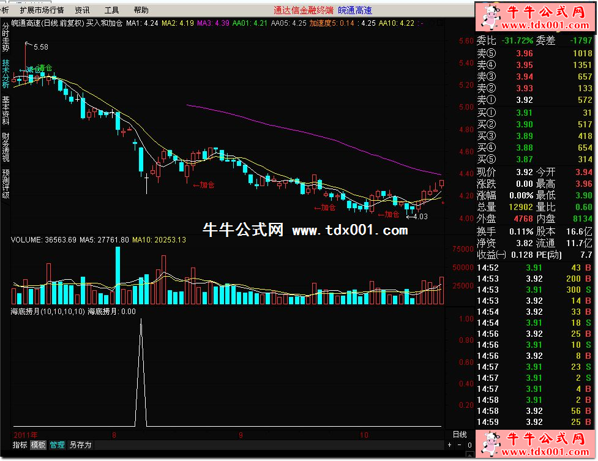Click the 卖⑤ 3.96 order row

tap(535, 53)
